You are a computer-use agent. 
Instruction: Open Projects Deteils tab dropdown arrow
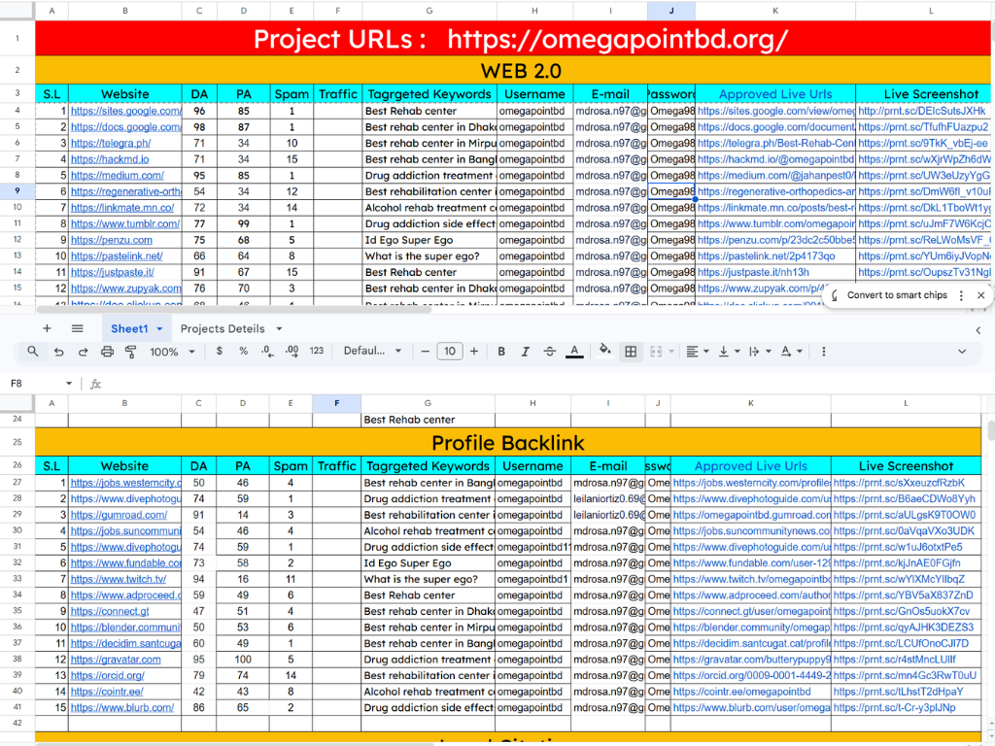click(x=279, y=329)
